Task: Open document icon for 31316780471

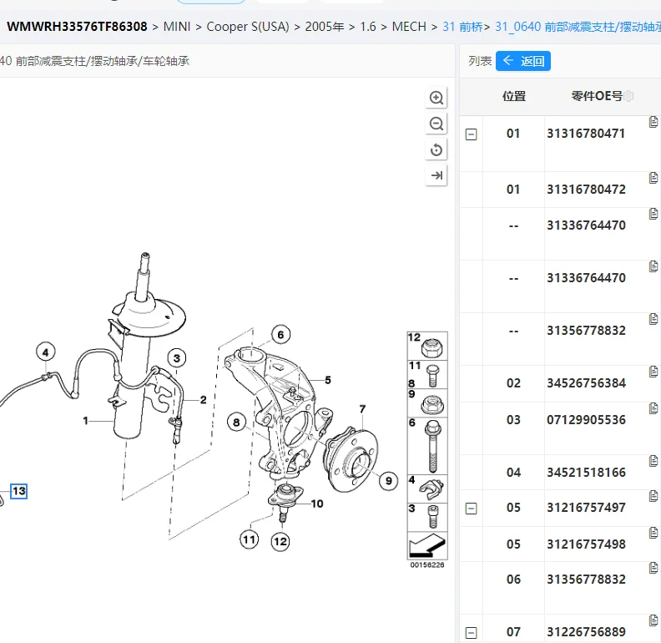Action: tap(653, 122)
